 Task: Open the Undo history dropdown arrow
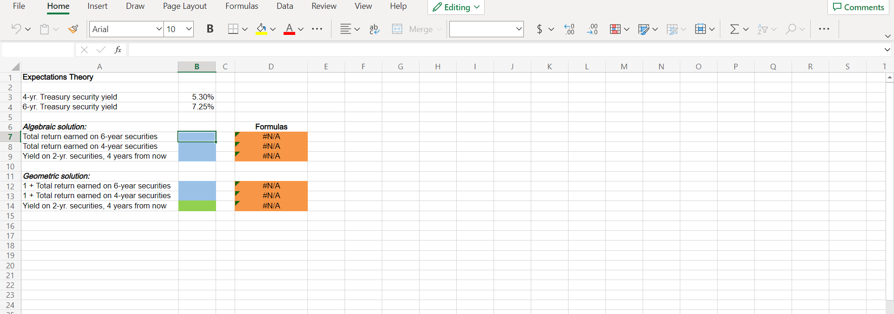point(28,29)
